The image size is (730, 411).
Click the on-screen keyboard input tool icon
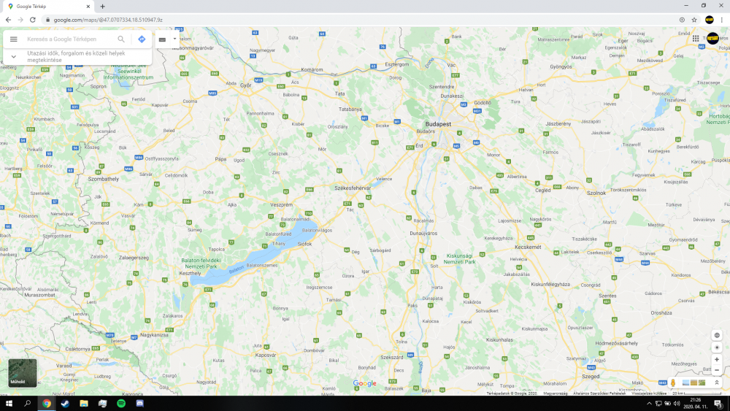[x=162, y=39]
